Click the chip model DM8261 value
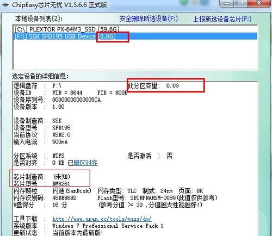The image size is (272, 236). (61, 184)
